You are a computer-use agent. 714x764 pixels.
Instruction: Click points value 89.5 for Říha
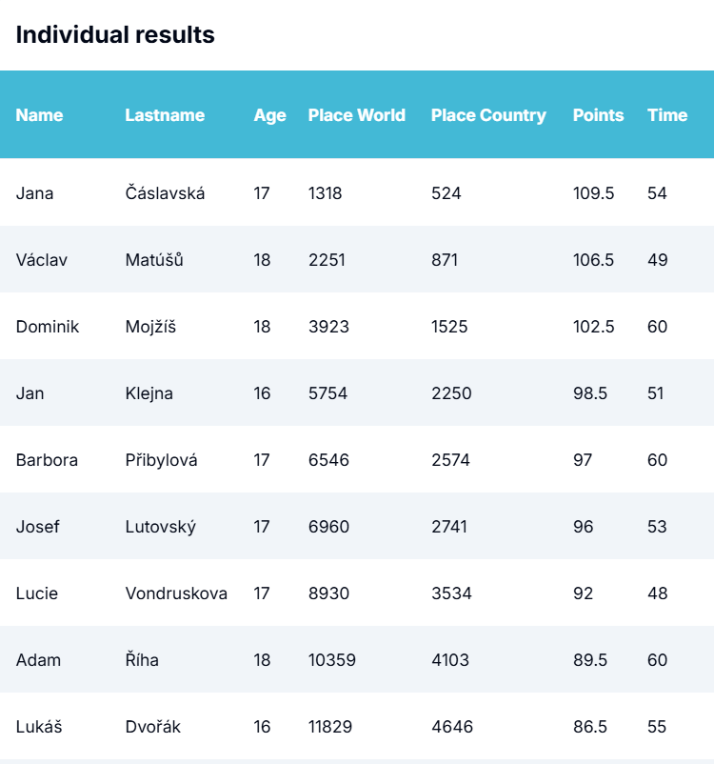590,660
